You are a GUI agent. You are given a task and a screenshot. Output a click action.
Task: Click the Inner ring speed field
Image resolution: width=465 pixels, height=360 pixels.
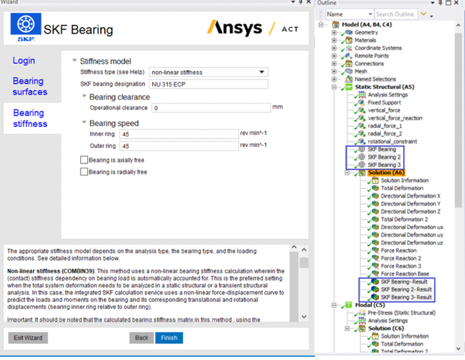click(179, 134)
